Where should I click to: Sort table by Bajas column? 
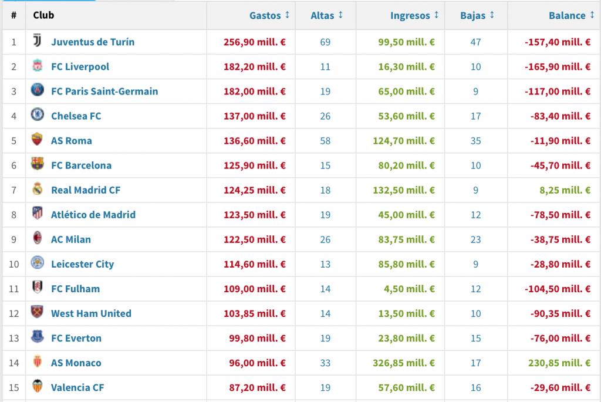(x=477, y=15)
